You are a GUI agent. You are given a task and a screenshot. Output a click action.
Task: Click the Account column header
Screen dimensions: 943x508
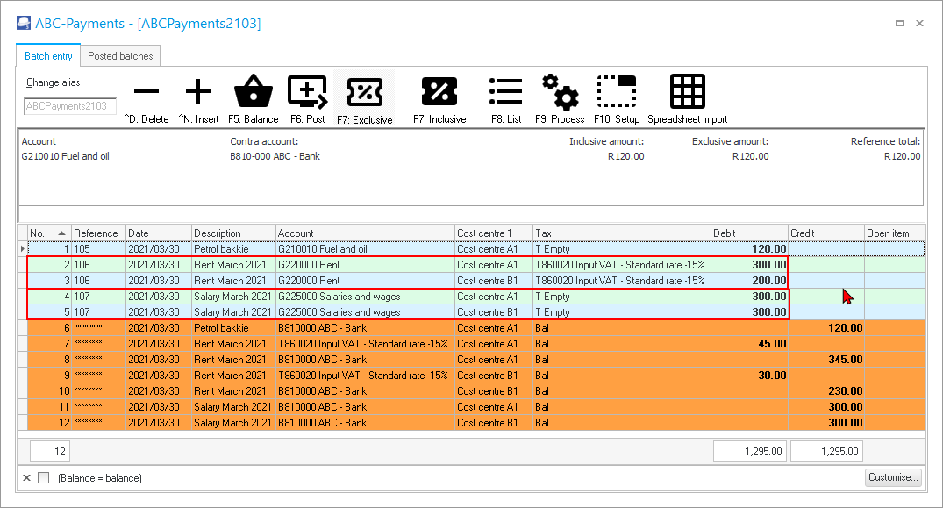tap(365, 233)
